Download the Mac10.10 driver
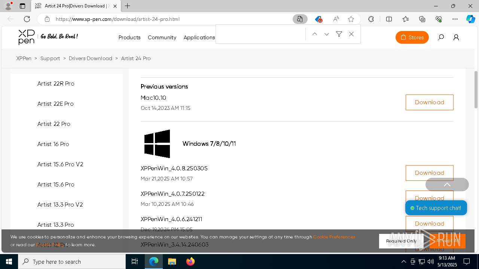Image resolution: width=479 pixels, height=269 pixels. click(429, 102)
